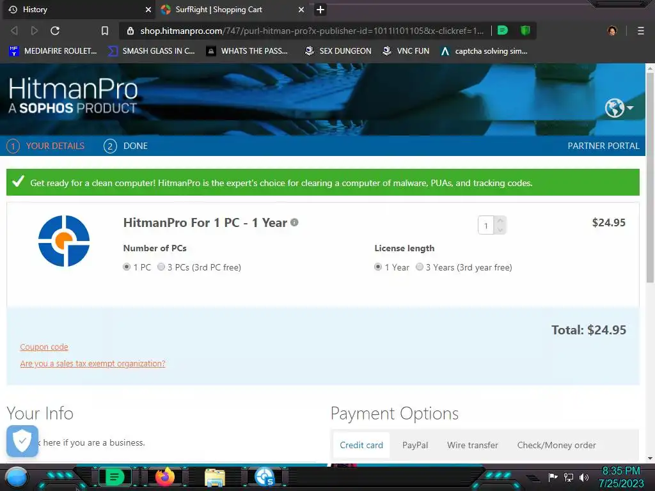The height and width of the screenshot is (491, 655).
Task: Switch to the Credit card payment tab
Action: [x=361, y=445]
